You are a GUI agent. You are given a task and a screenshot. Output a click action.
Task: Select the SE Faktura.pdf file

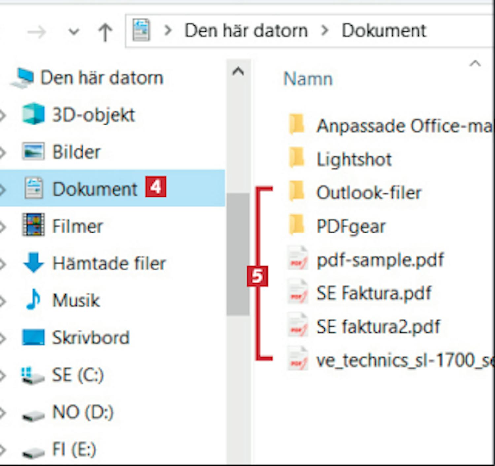point(374,293)
